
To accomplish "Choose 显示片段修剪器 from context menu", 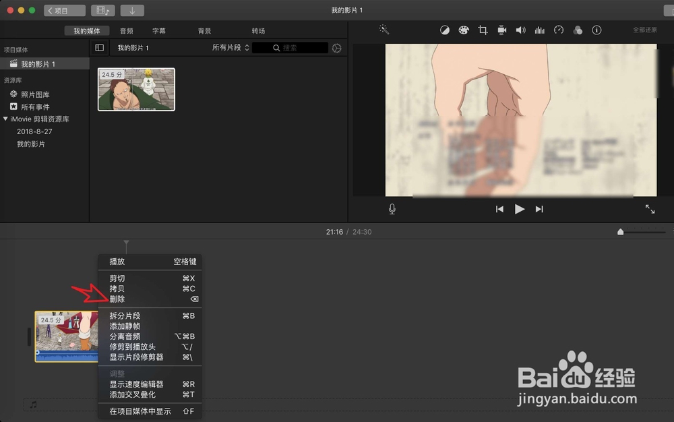I will point(150,357).
